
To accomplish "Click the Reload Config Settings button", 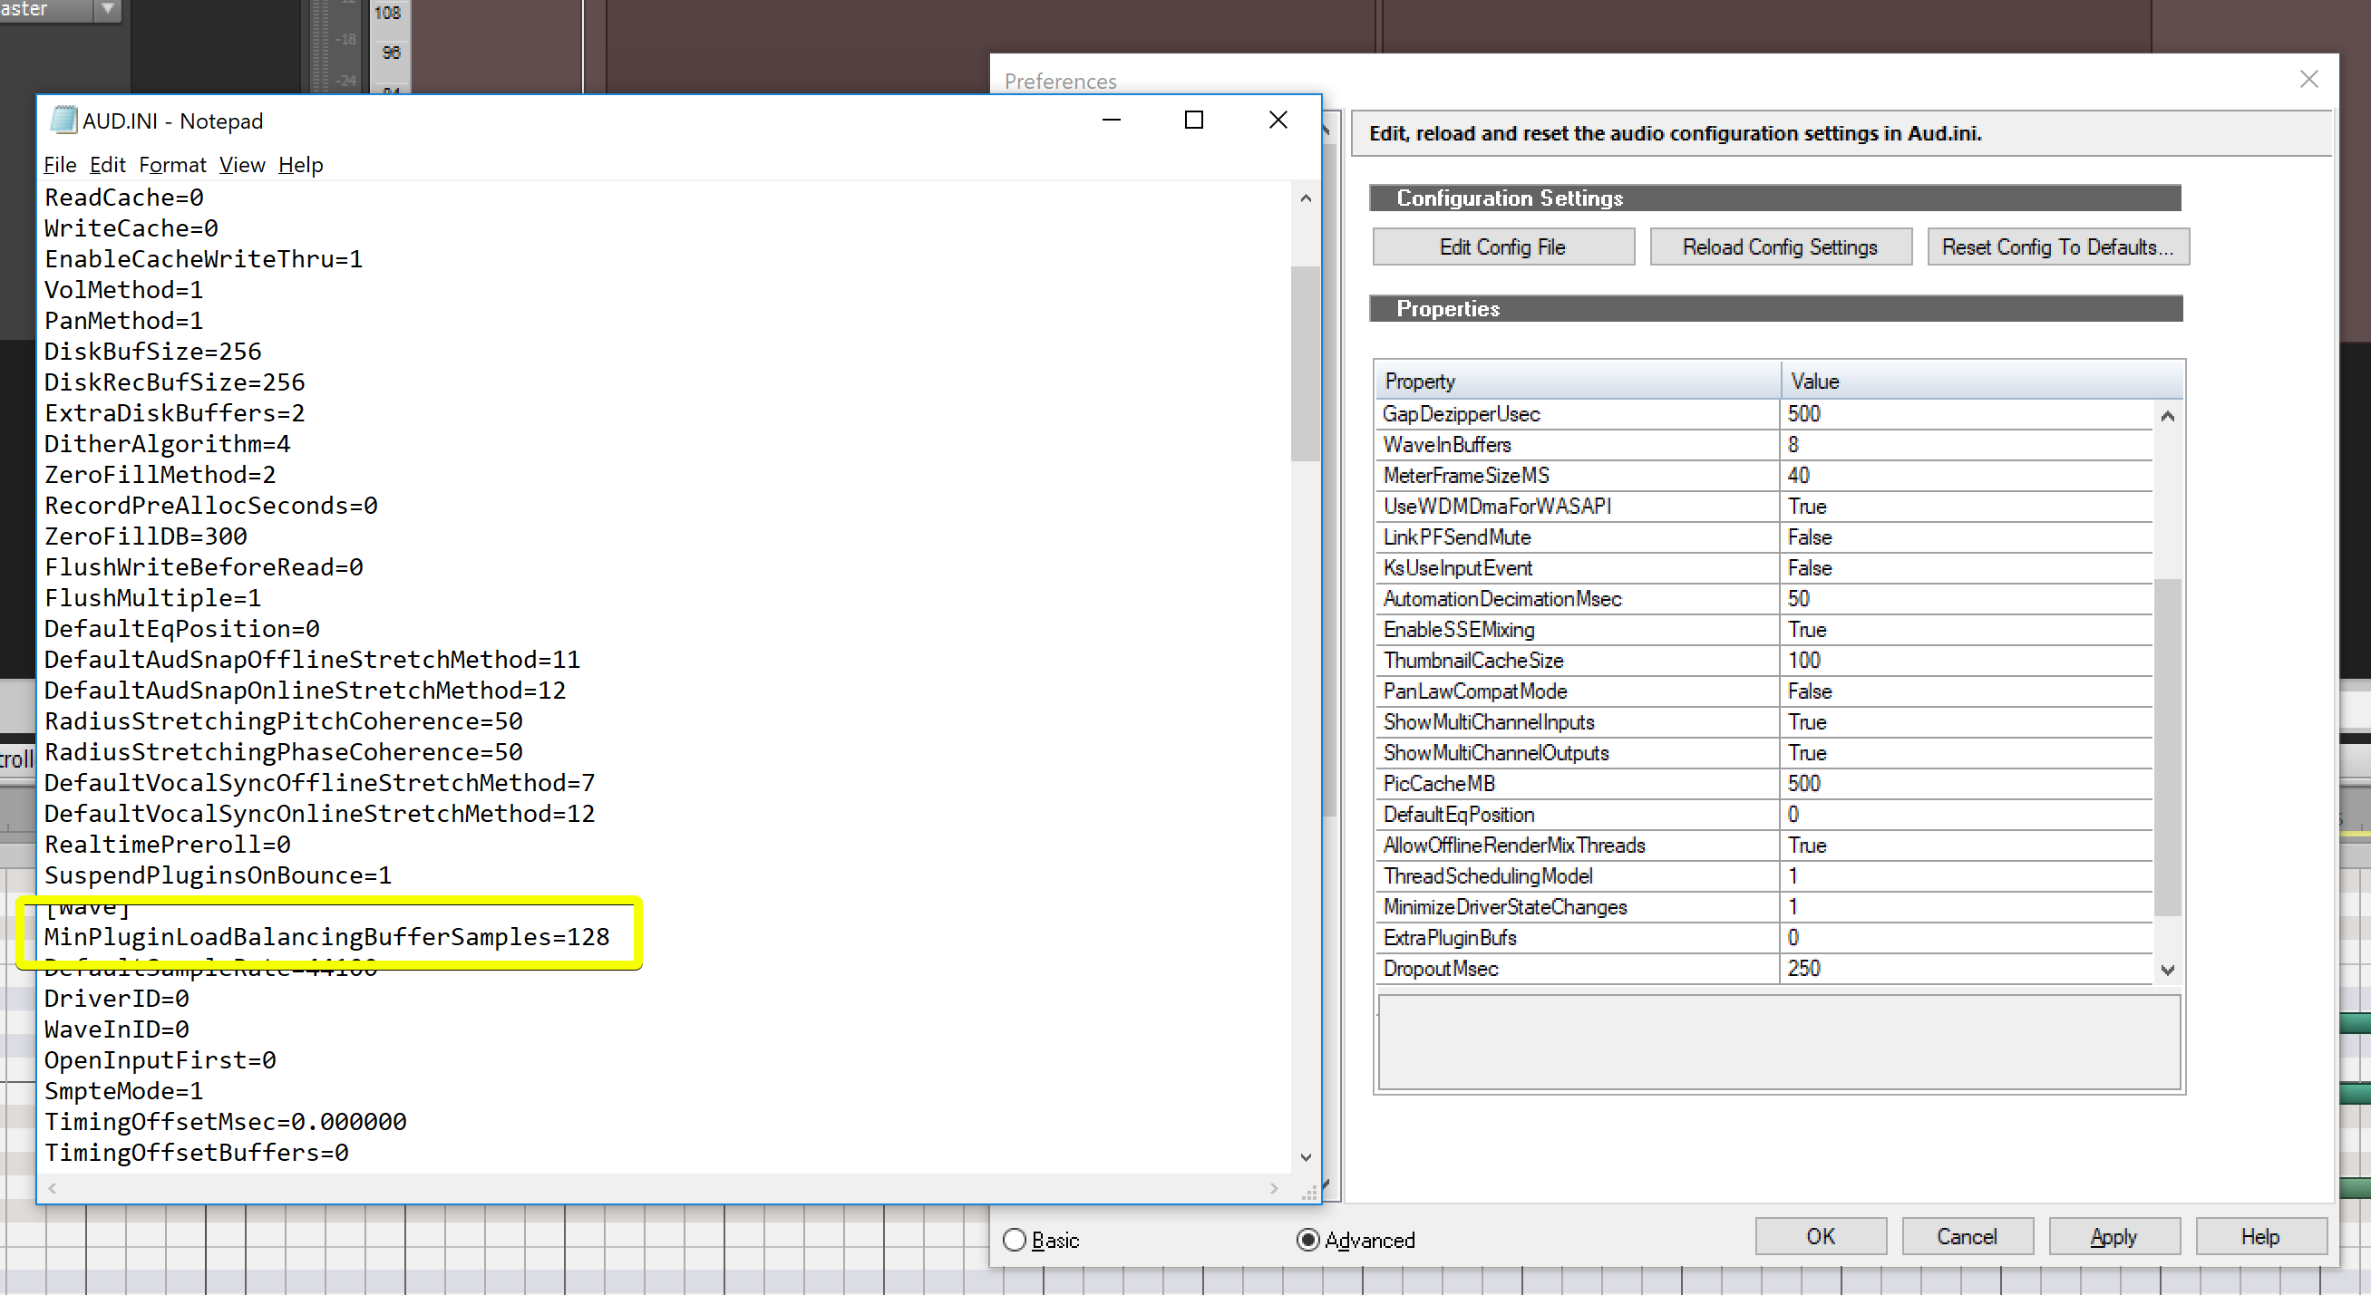I will click(x=1779, y=247).
